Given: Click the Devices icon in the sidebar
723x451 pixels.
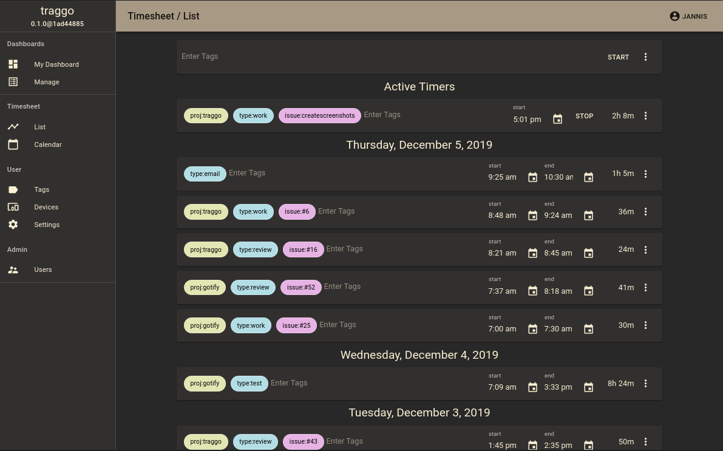Looking at the screenshot, I should (13, 207).
